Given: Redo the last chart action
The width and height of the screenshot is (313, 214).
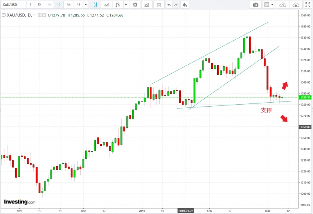Looking at the screenshot, I should click(x=175, y=5).
